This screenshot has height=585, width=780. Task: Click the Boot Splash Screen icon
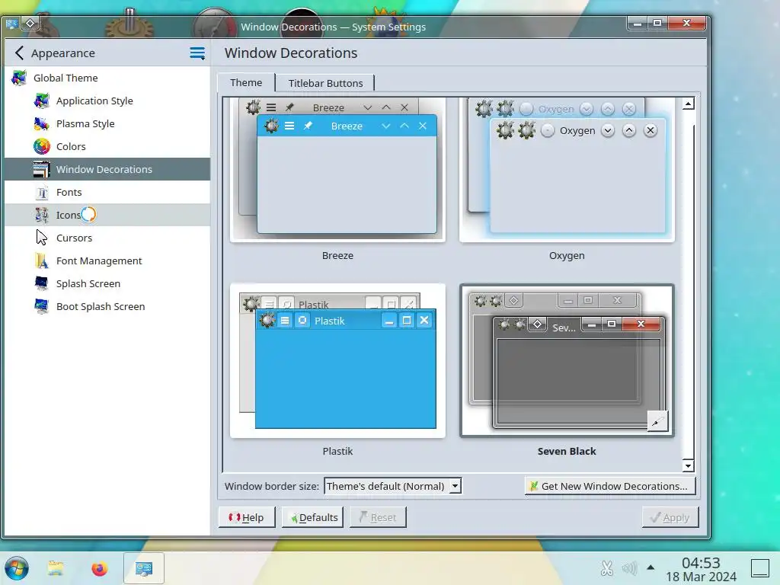click(42, 306)
